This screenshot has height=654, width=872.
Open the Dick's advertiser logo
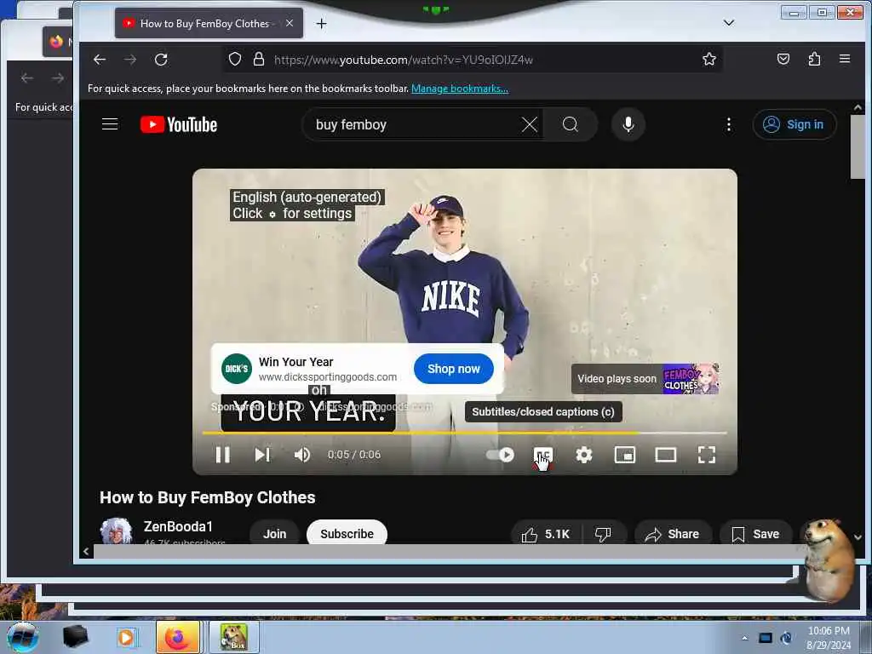(x=237, y=369)
